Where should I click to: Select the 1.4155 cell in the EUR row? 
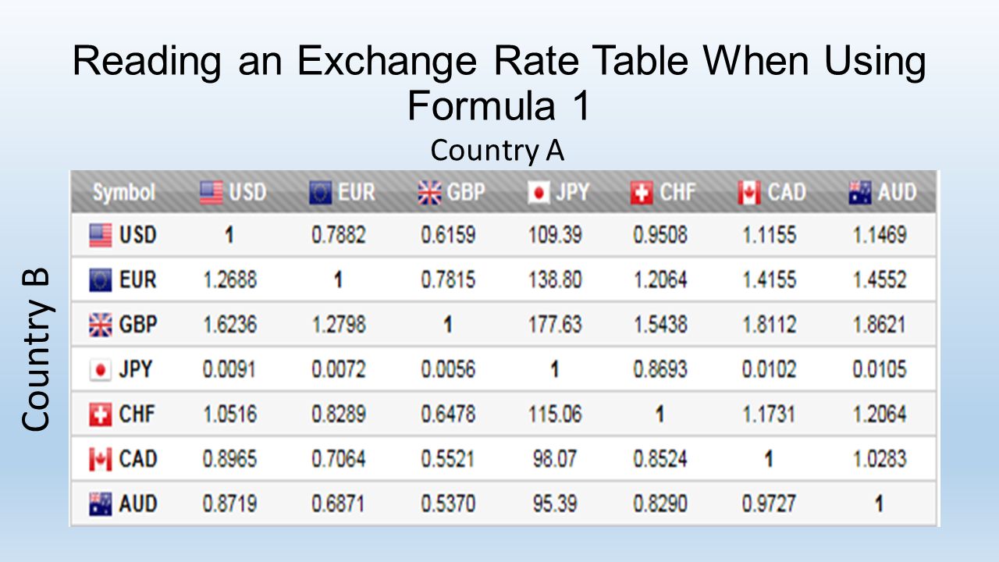[769, 279]
